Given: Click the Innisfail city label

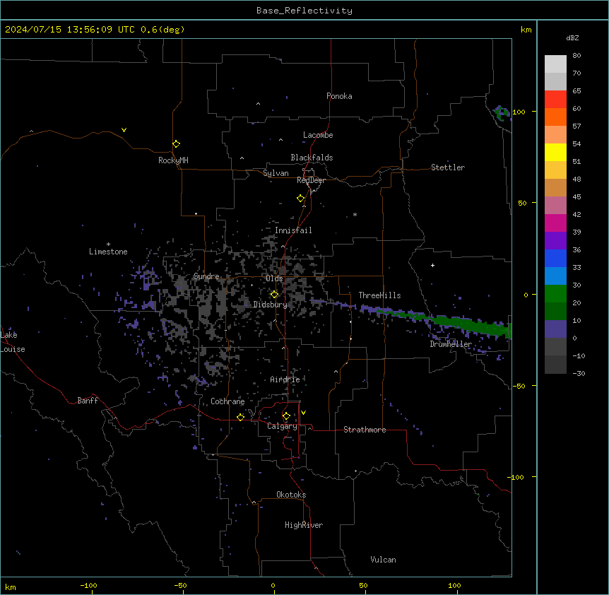Looking at the screenshot, I should click(293, 230).
